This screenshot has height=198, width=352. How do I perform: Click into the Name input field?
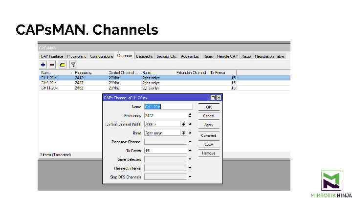pos(168,107)
